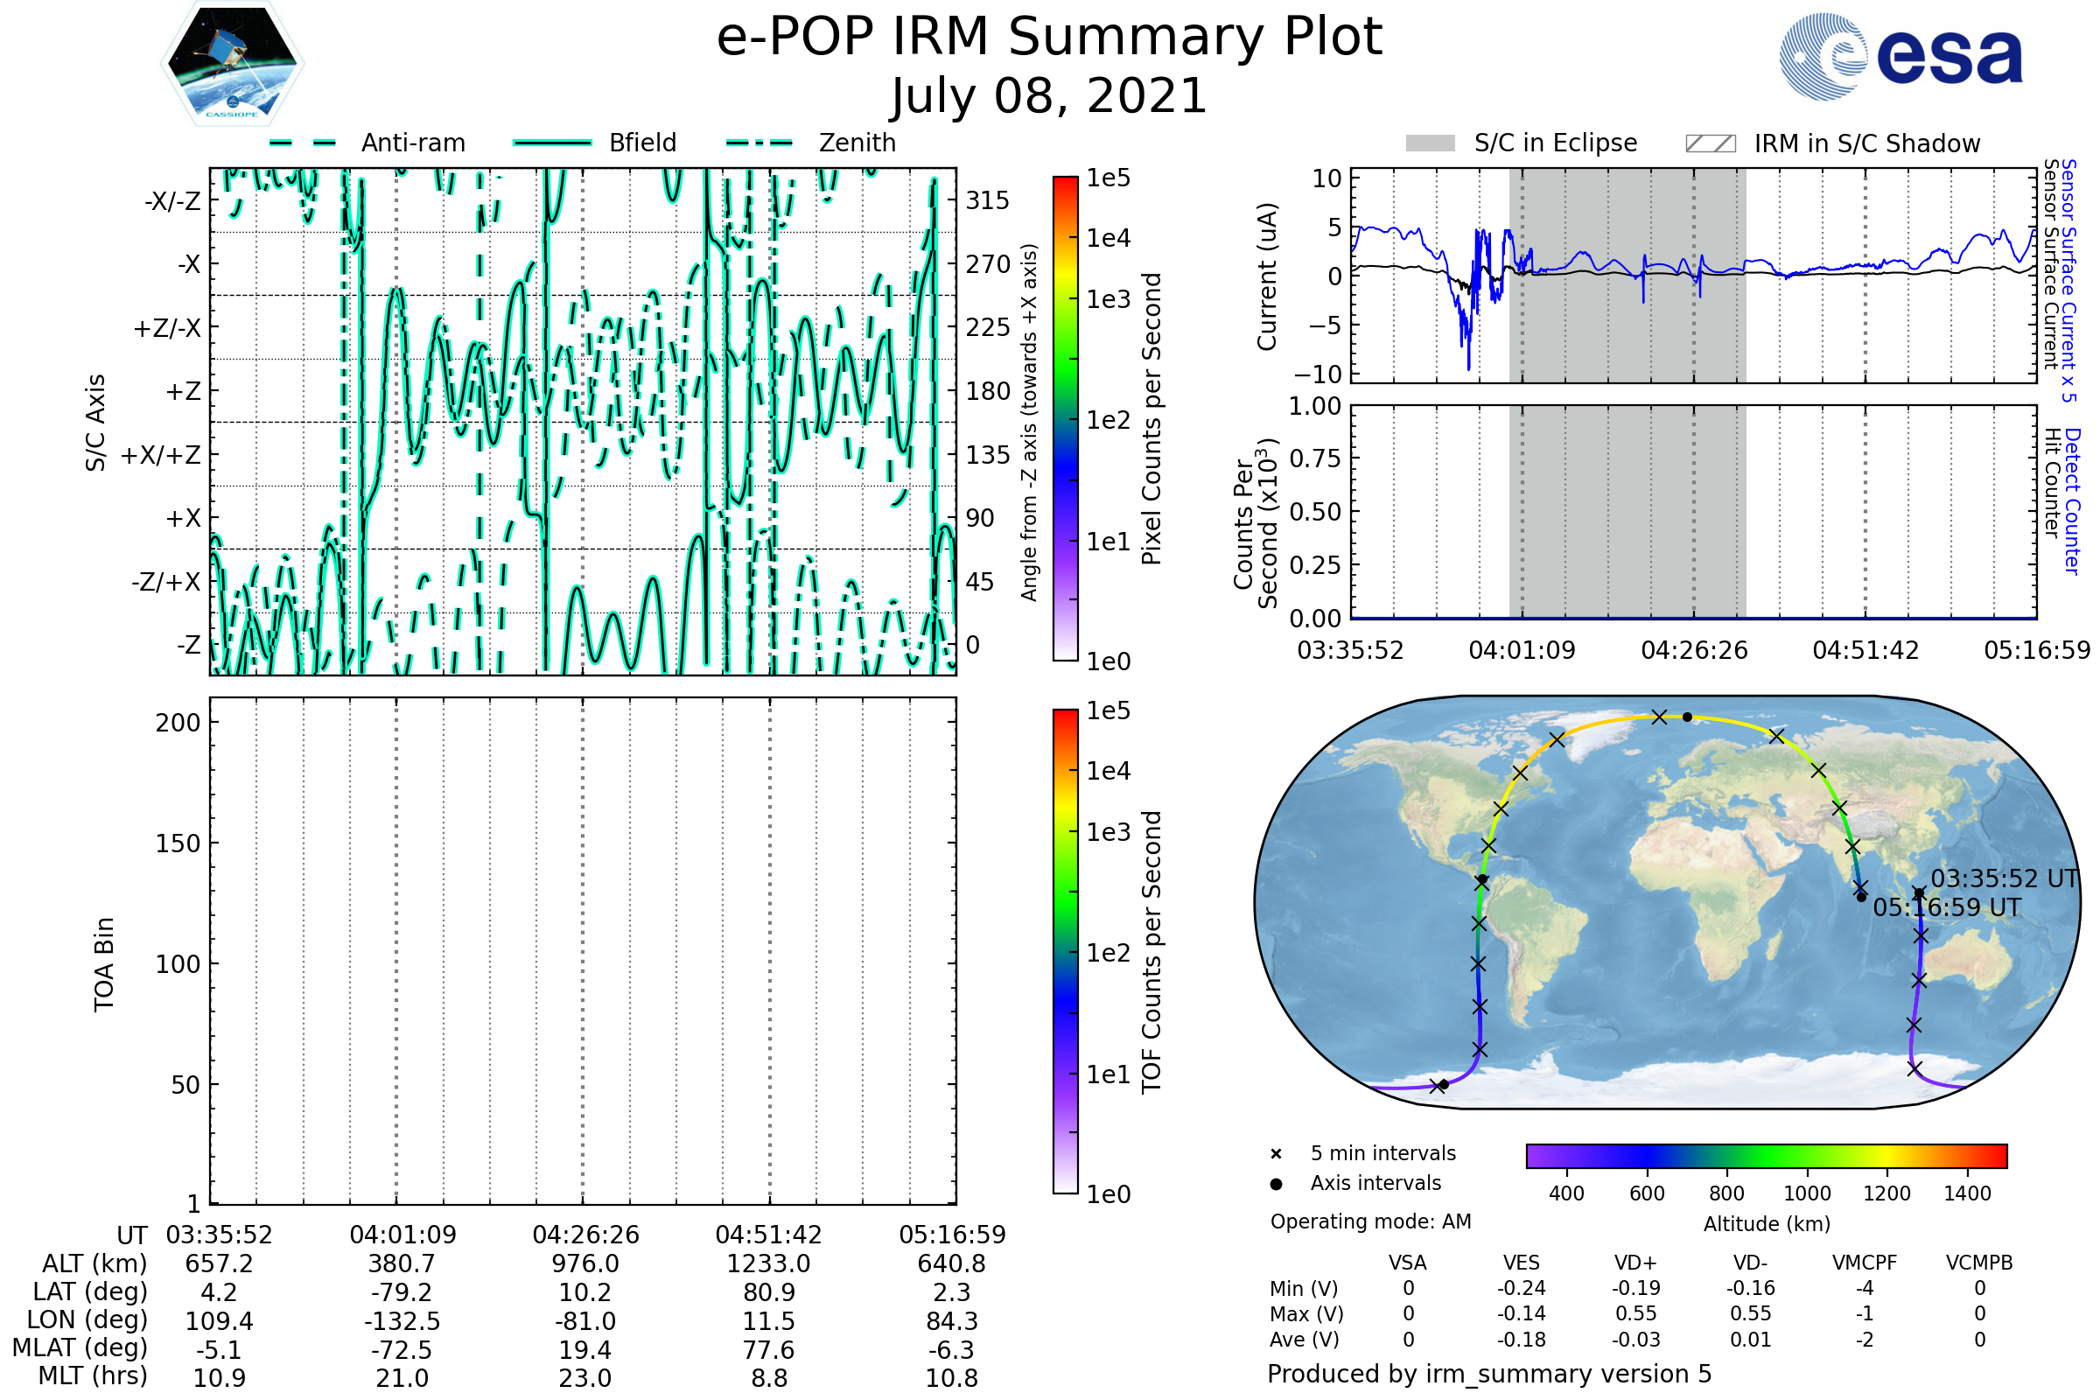The image size is (2100, 1400).
Task: Click the TOF Counts per Second colorbar
Action: (x=1065, y=951)
